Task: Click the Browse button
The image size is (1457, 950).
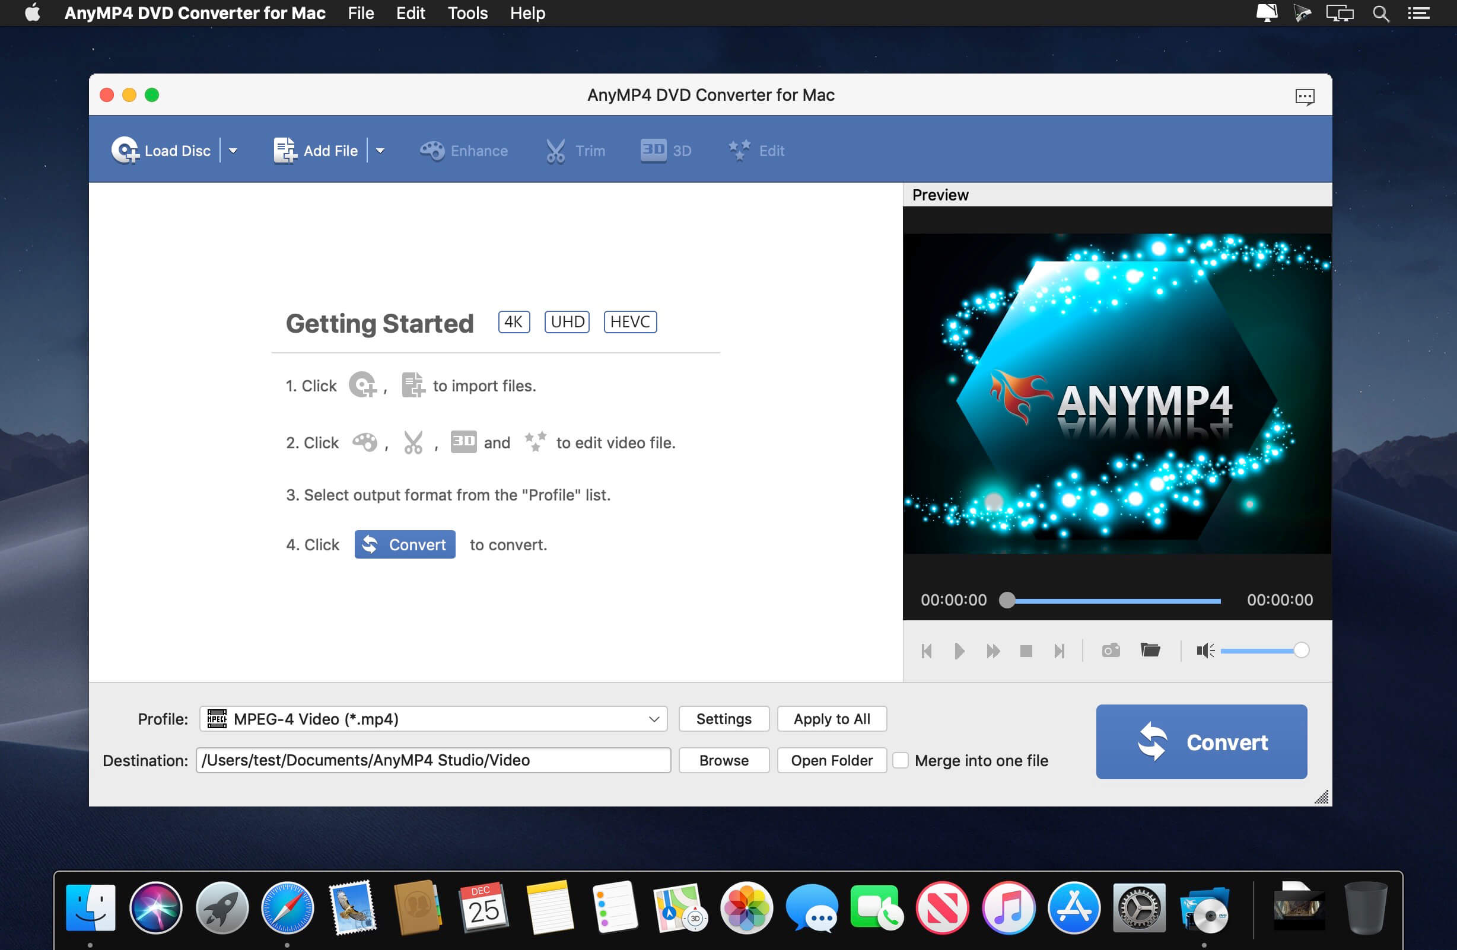Action: pyautogui.click(x=723, y=760)
